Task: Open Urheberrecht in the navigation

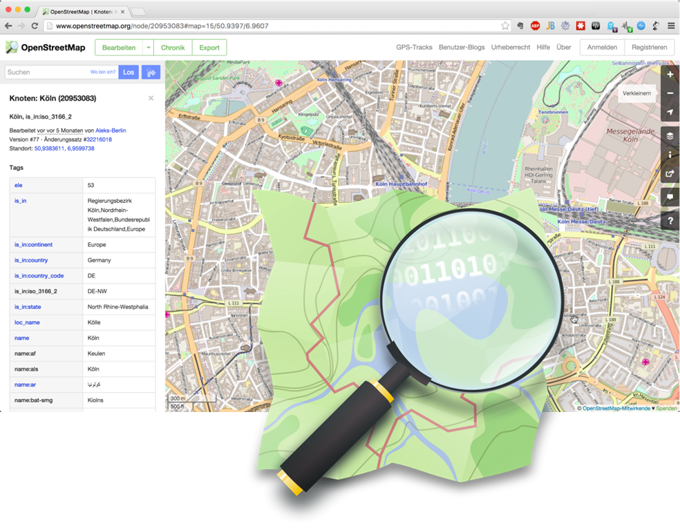Action: tap(511, 47)
